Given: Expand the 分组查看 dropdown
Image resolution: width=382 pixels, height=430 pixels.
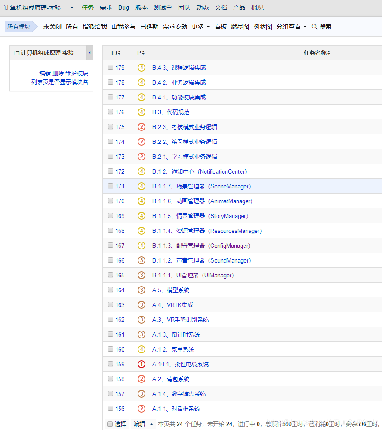Looking at the screenshot, I should click(291, 27).
